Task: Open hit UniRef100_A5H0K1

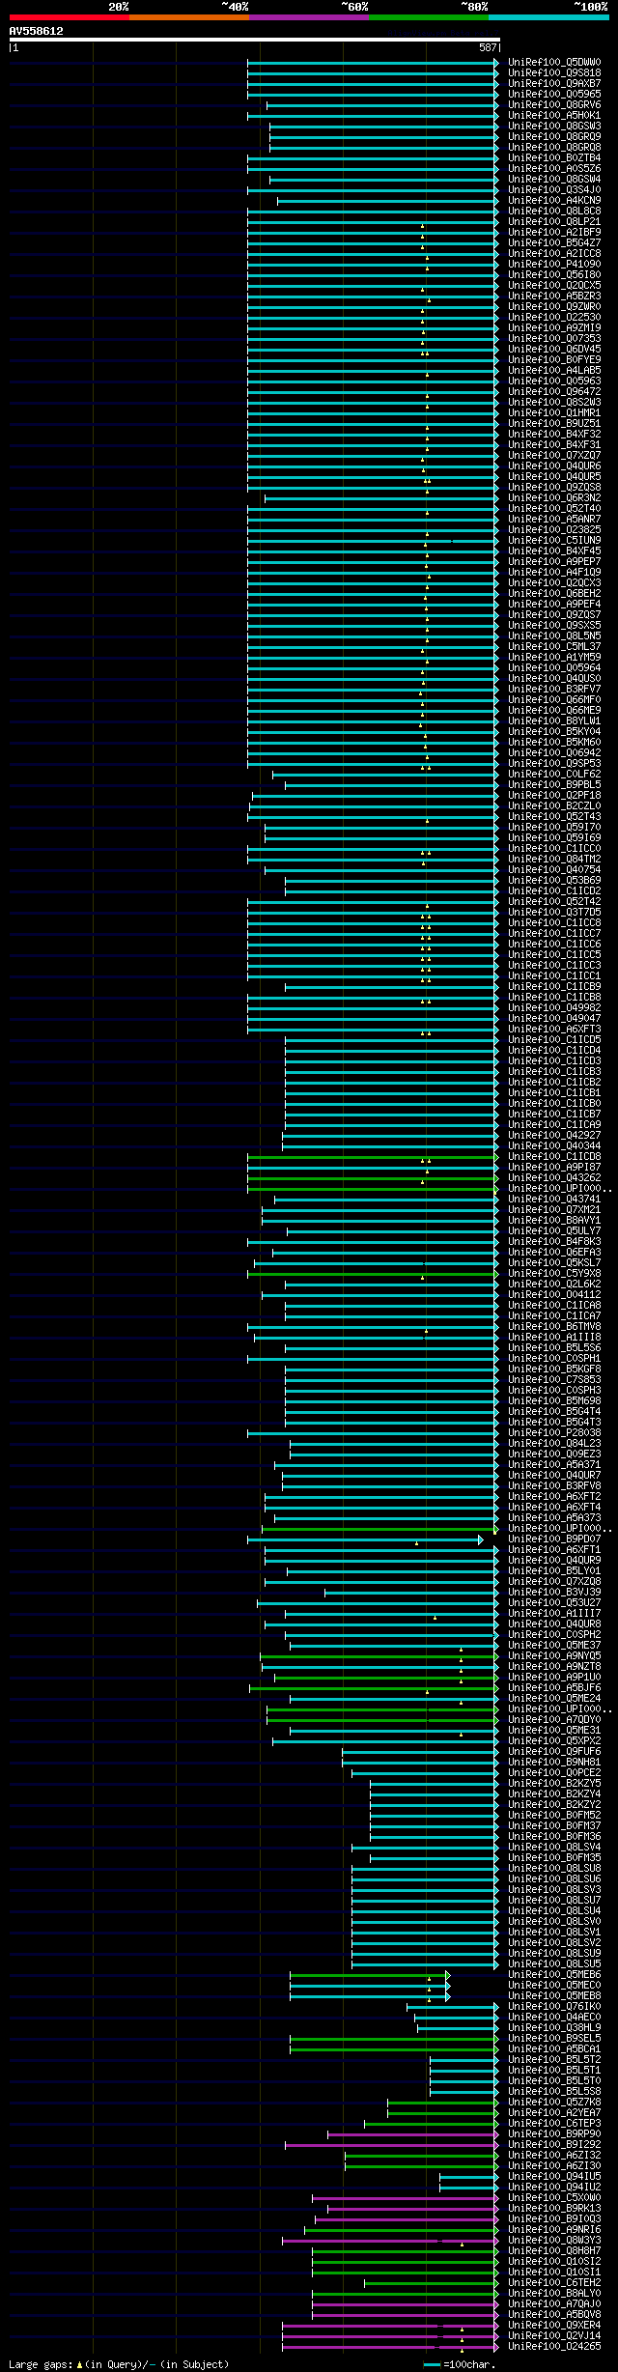Action: pos(554,116)
